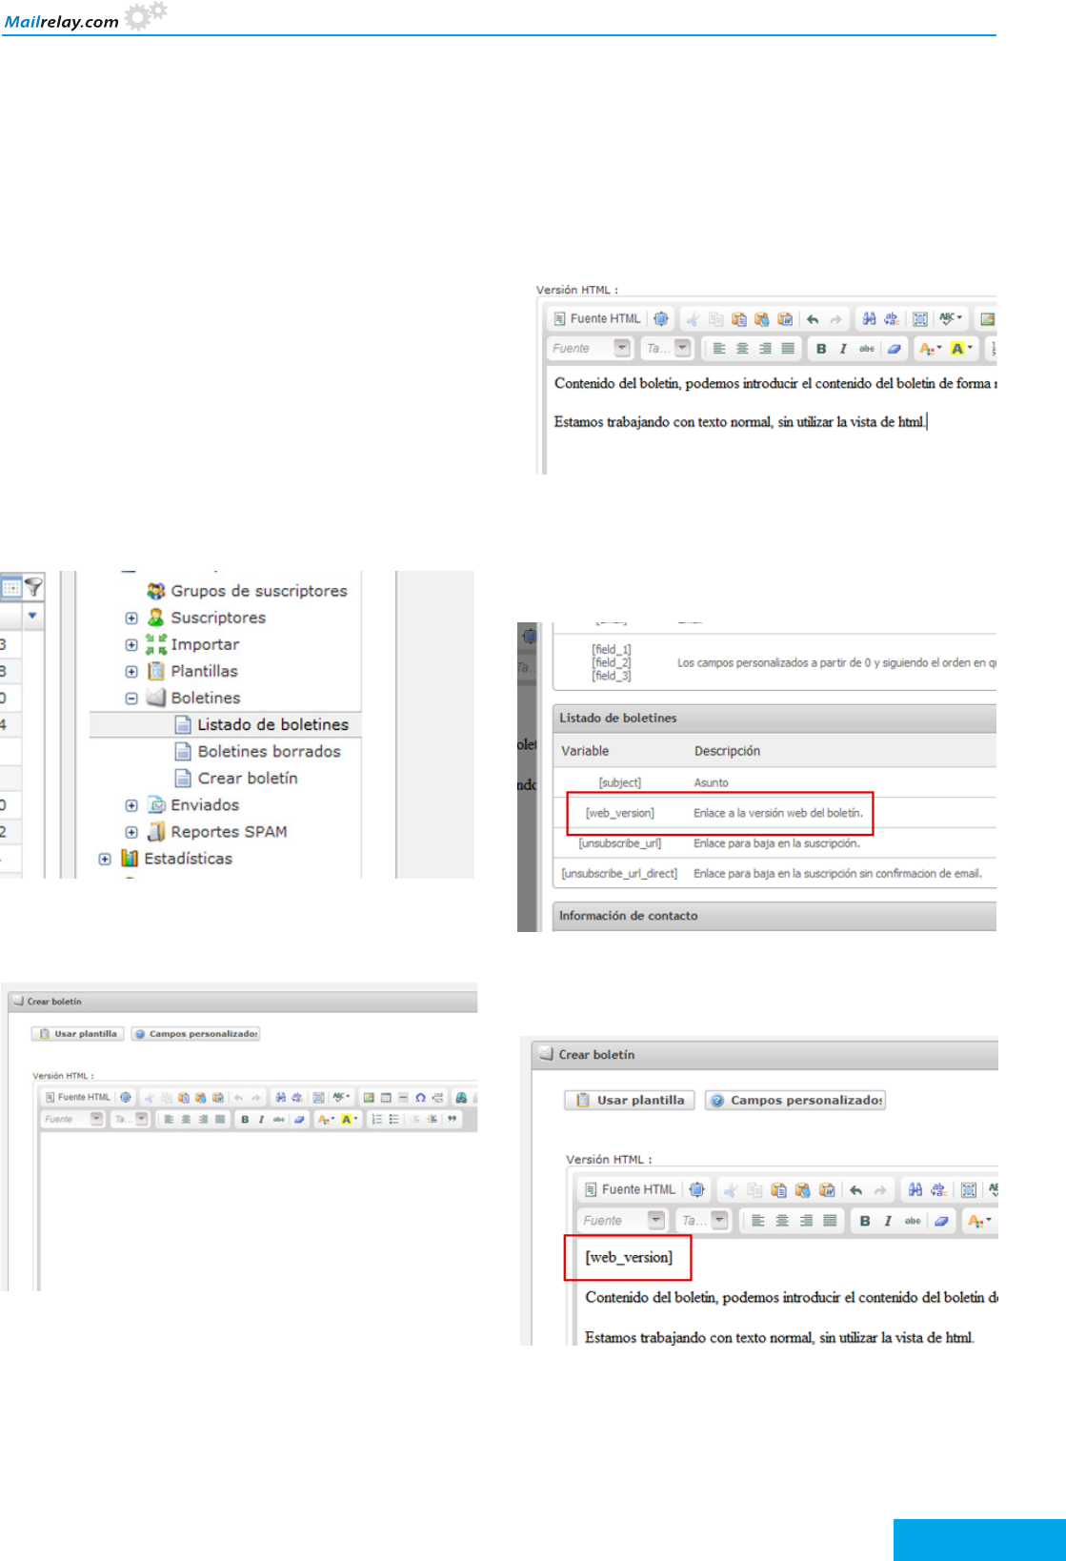Image resolution: width=1066 pixels, height=1561 pixels.
Task: Toggle Bold in the [web_version] editor
Action: pos(865,1221)
